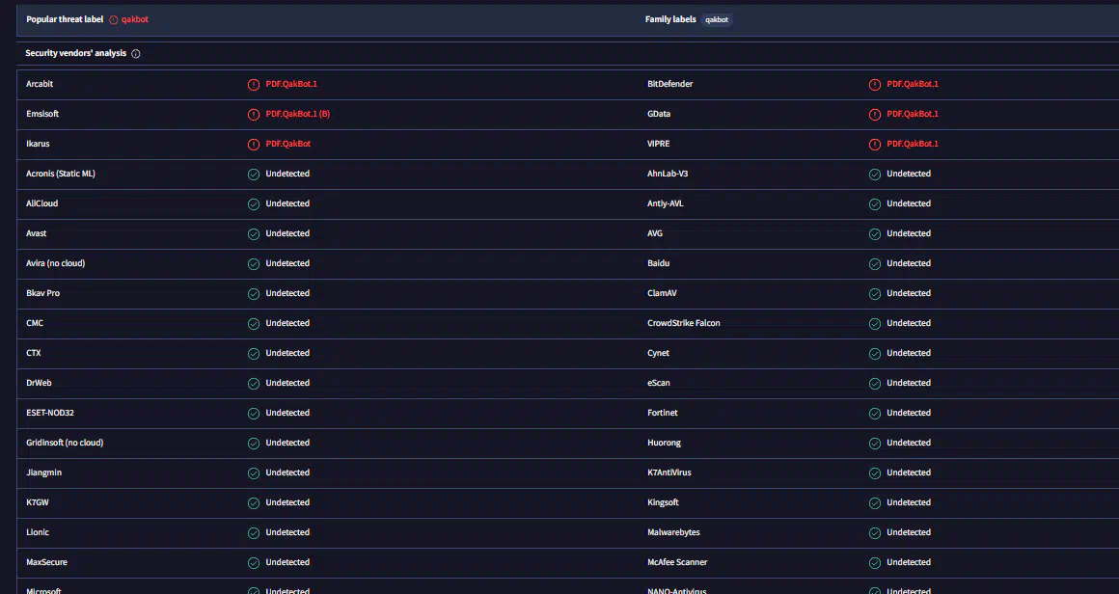The width and height of the screenshot is (1119, 594).
Task: Click the red alert icon next to Popular threat label
Action: tap(114, 19)
